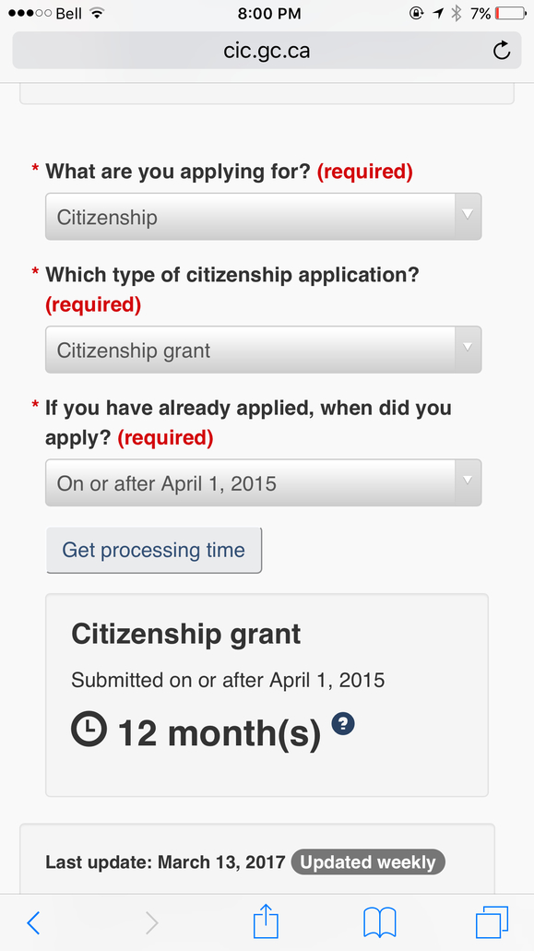Screen dimensions: 534x951
Task: Click the Get processing time button
Action: point(154,550)
